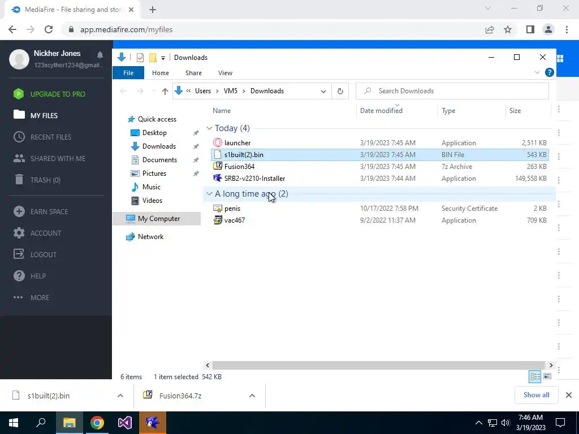This screenshot has width=579, height=434.
Task: Open MY FILES in MediaFire sidebar
Action: [x=44, y=115]
